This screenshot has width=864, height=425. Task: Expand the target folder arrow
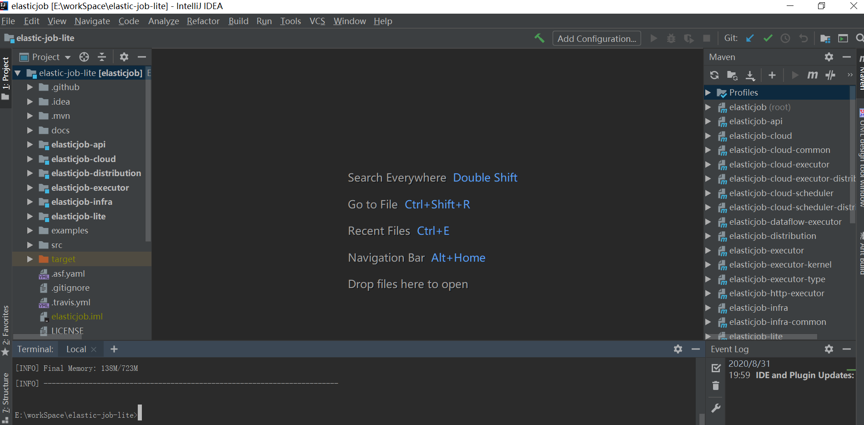pos(30,259)
